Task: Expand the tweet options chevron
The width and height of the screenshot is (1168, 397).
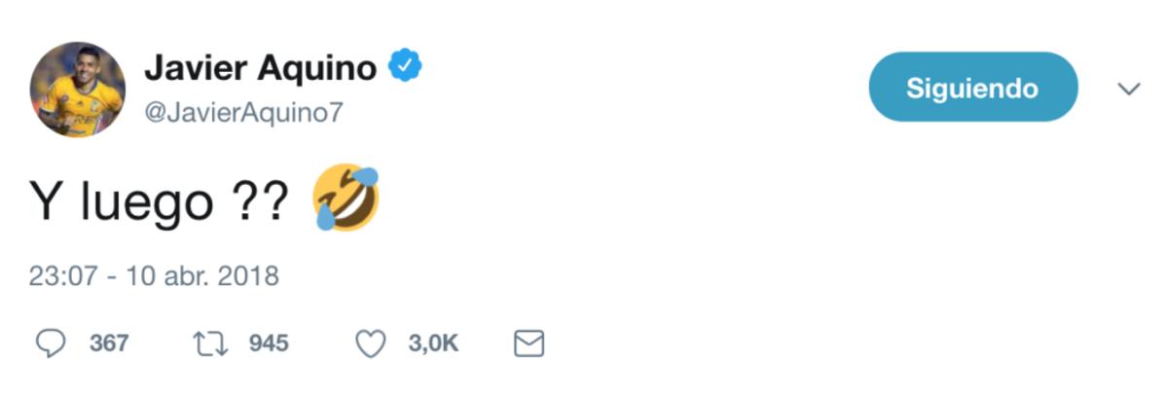Action: pyautogui.click(x=1129, y=89)
